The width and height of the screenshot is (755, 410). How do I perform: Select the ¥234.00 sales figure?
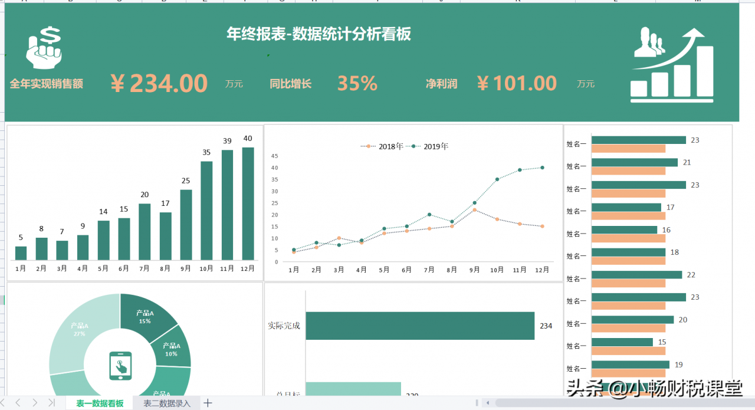click(x=159, y=83)
